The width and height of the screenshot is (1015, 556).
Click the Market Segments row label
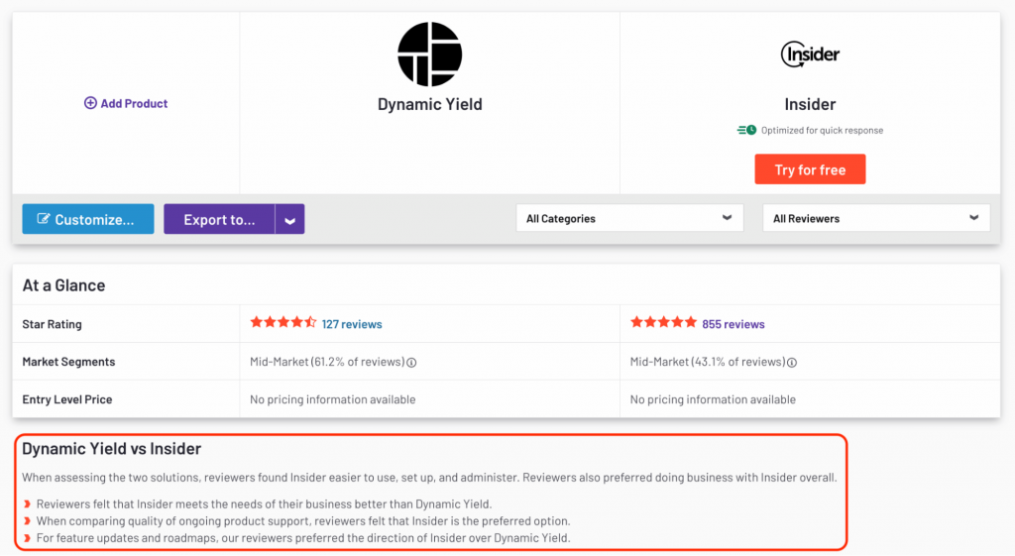click(x=68, y=362)
